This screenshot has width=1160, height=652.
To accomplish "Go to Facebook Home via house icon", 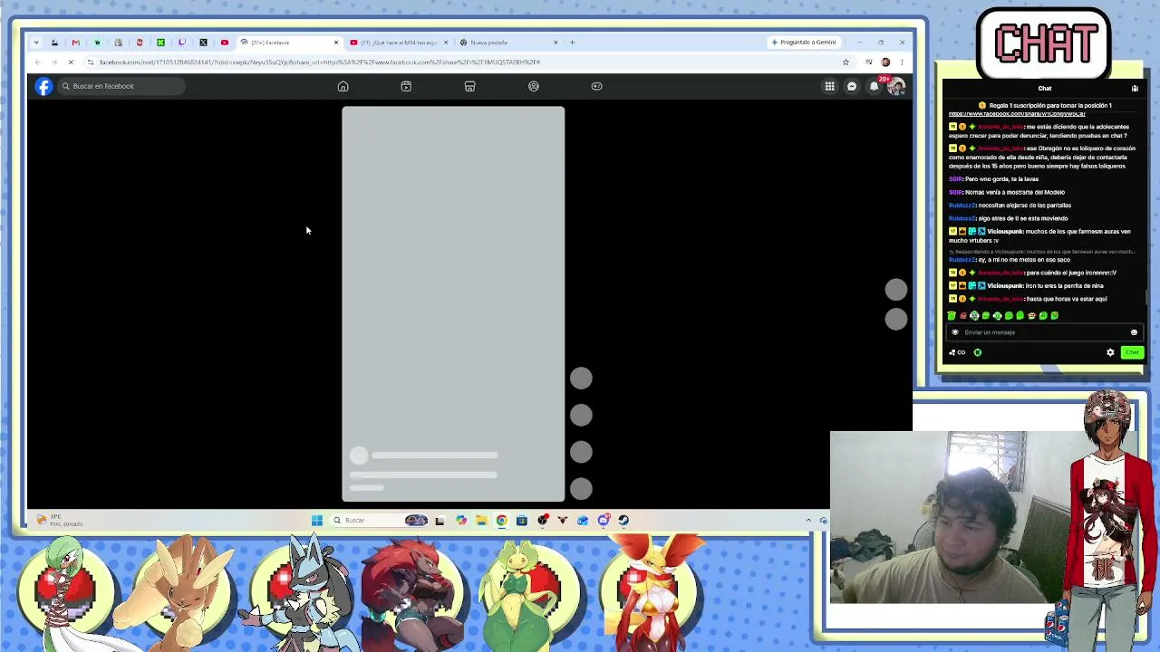I will point(343,86).
